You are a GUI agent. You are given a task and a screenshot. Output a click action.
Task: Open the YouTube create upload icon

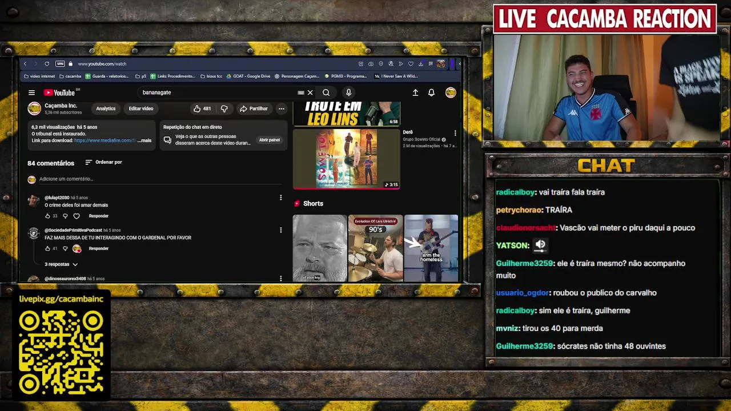[415, 92]
